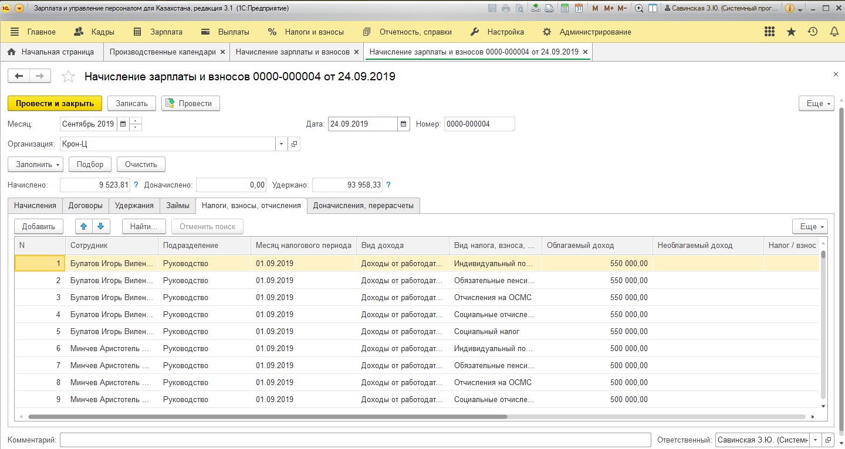845x449 pixels.
Task: Expand dropdown arrow beside 1C logo
Action: 19,8
